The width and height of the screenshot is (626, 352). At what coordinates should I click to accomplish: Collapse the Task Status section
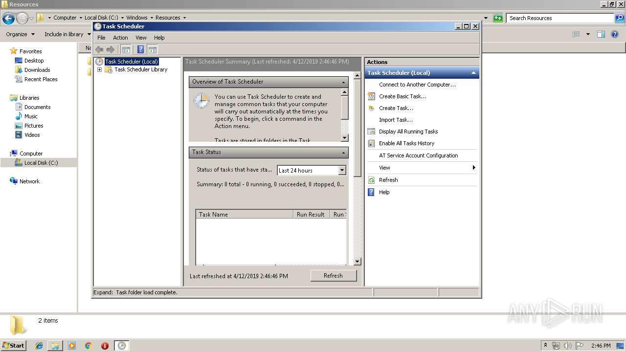click(343, 153)
